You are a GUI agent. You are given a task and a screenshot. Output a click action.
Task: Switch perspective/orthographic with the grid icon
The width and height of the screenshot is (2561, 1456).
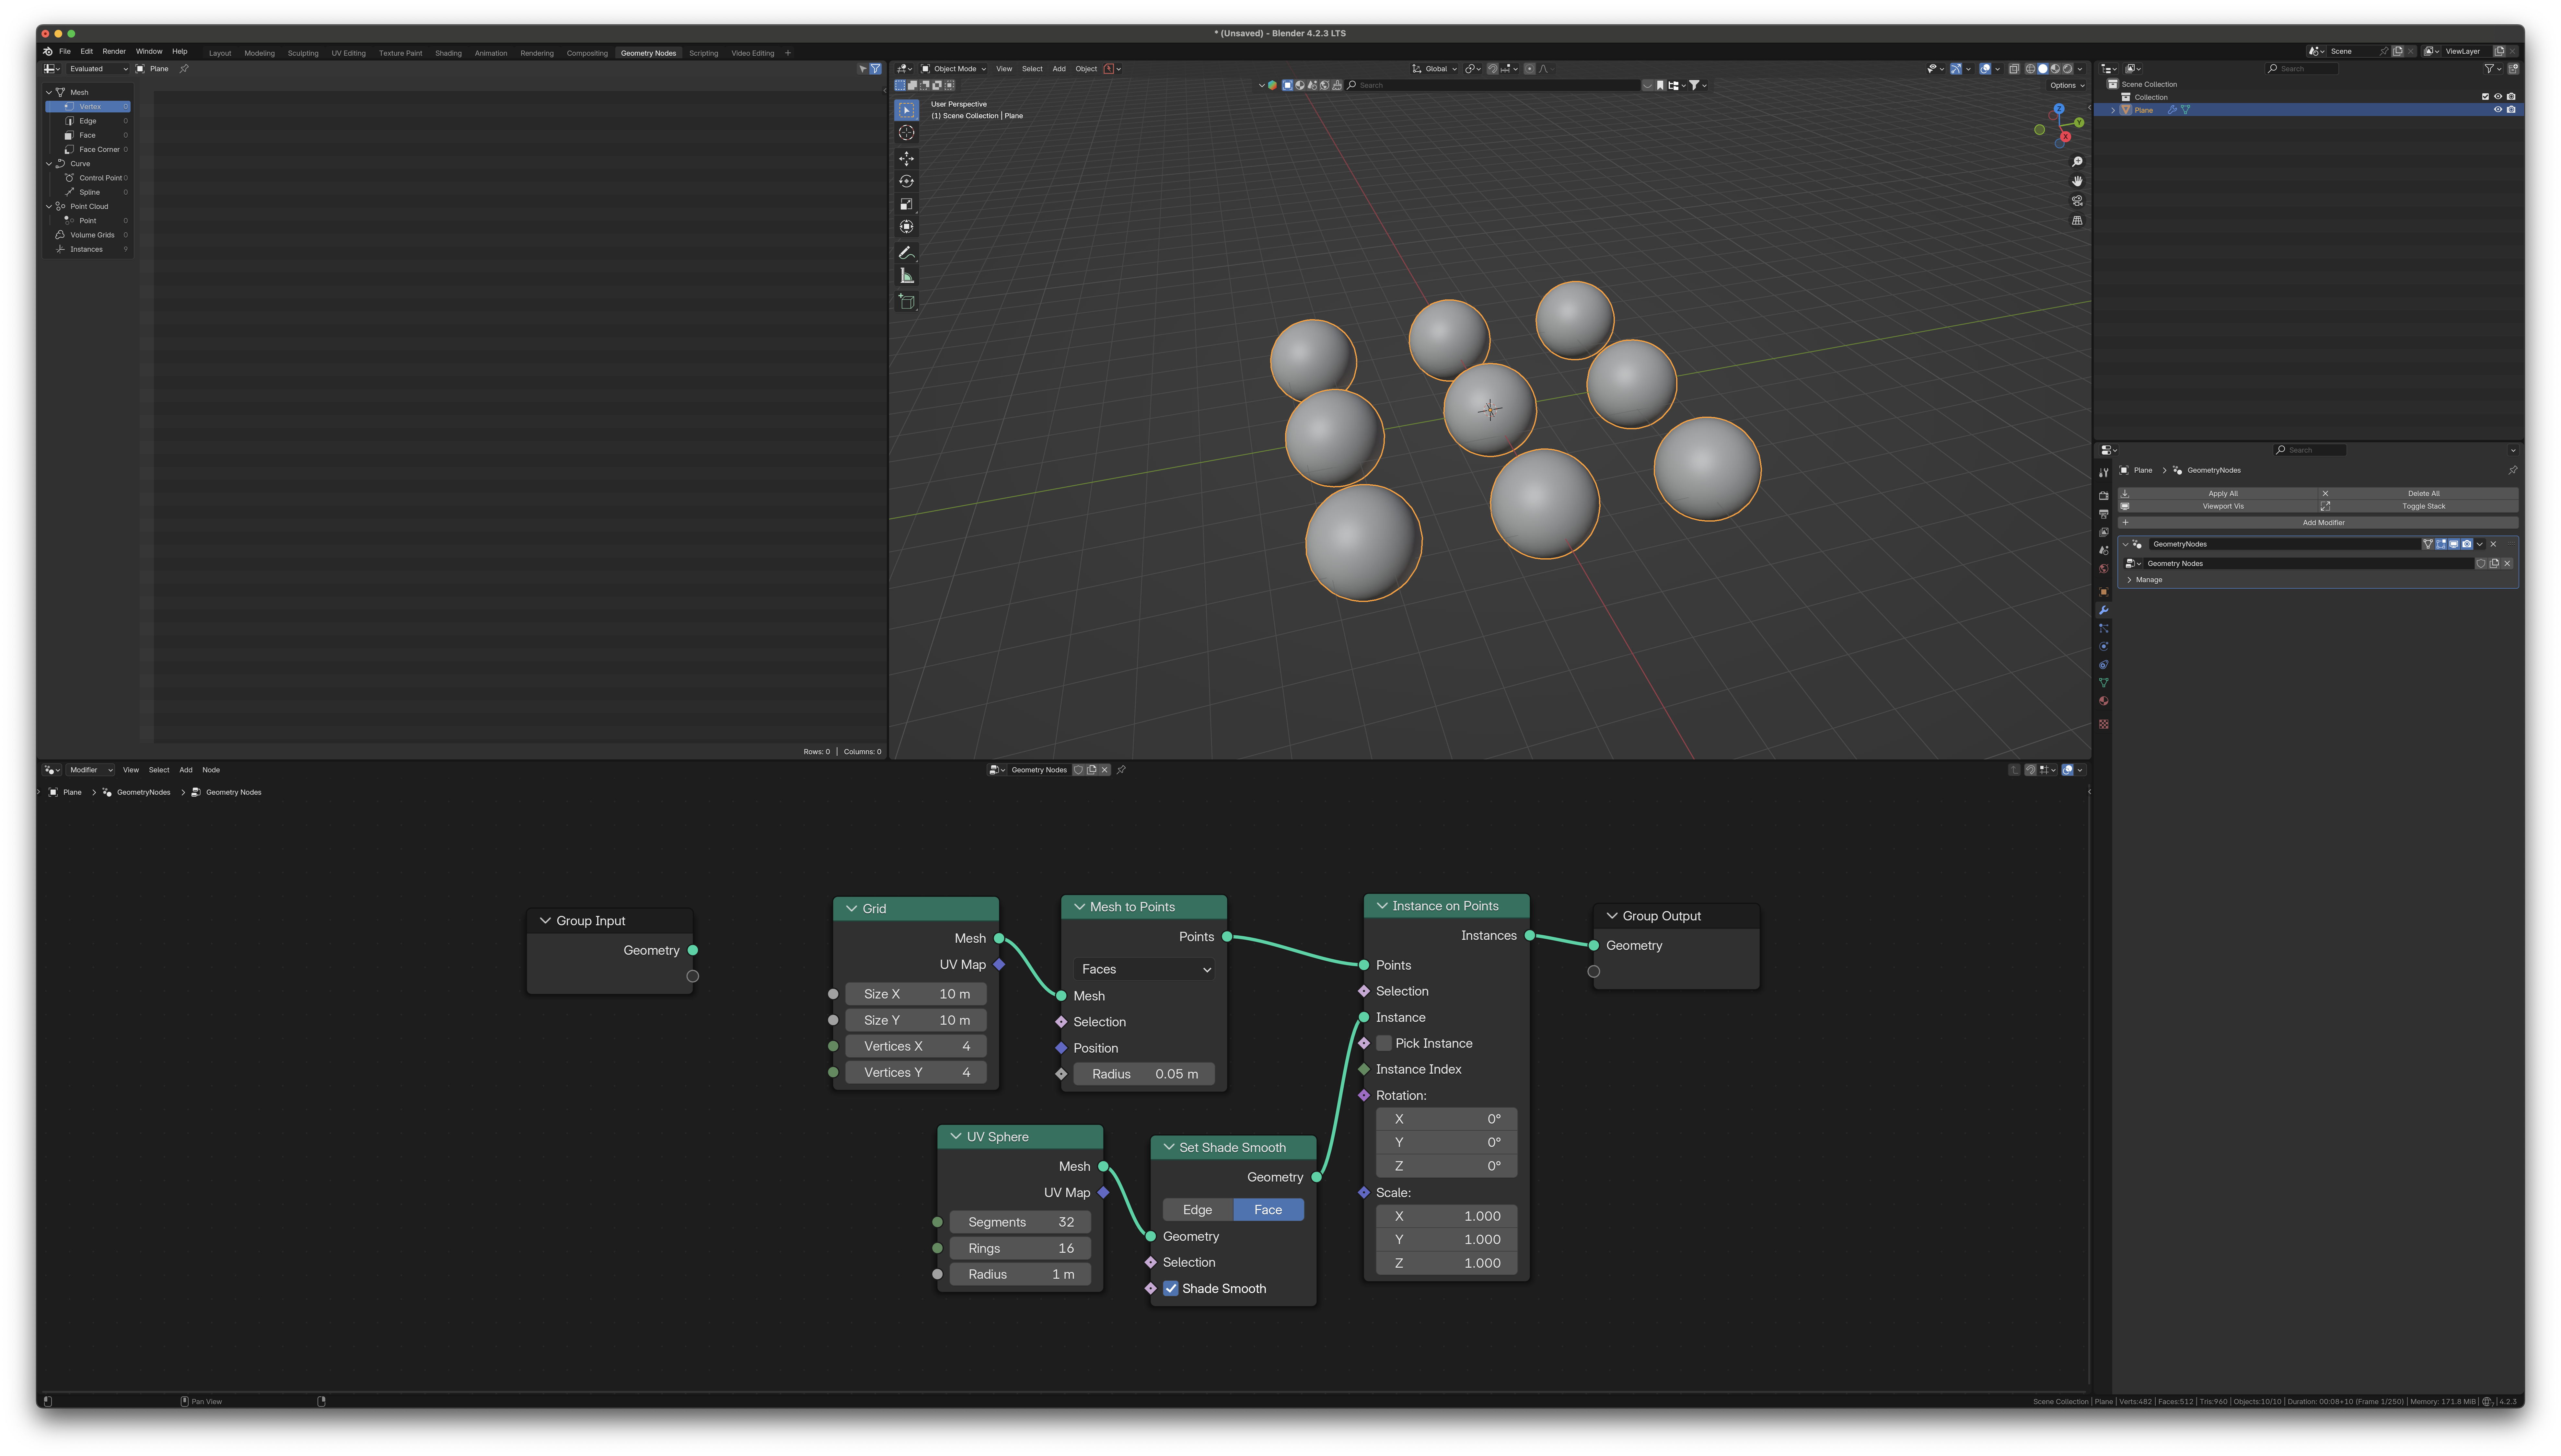(2077, 220)
